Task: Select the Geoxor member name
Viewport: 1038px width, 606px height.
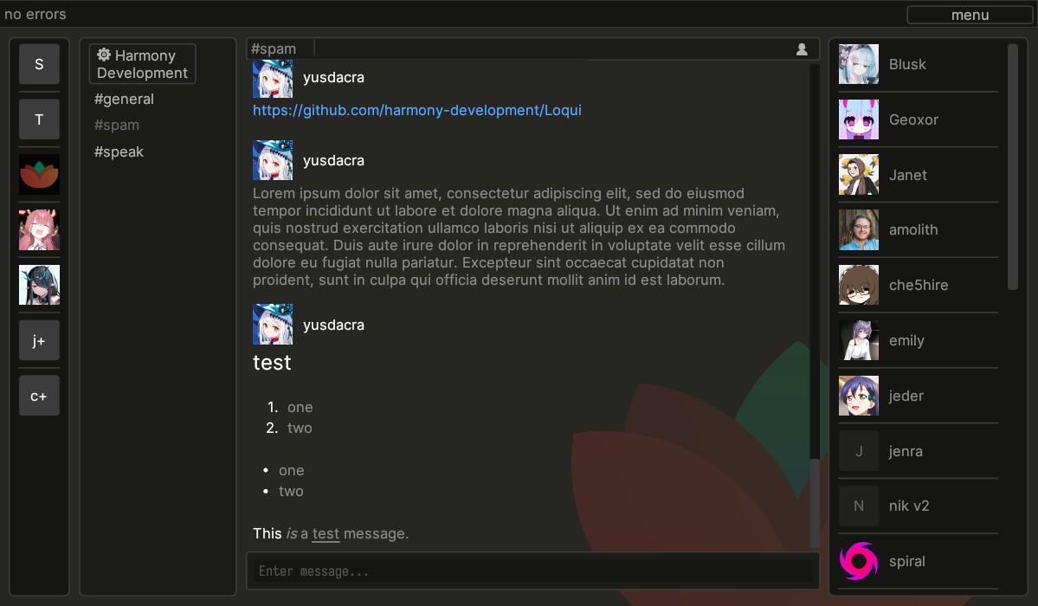Action: 913,119
